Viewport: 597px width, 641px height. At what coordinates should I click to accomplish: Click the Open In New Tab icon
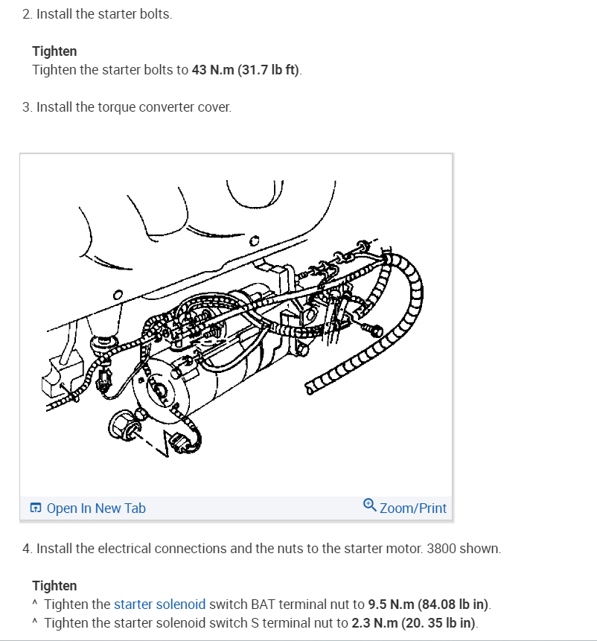[x=36, y=508]
